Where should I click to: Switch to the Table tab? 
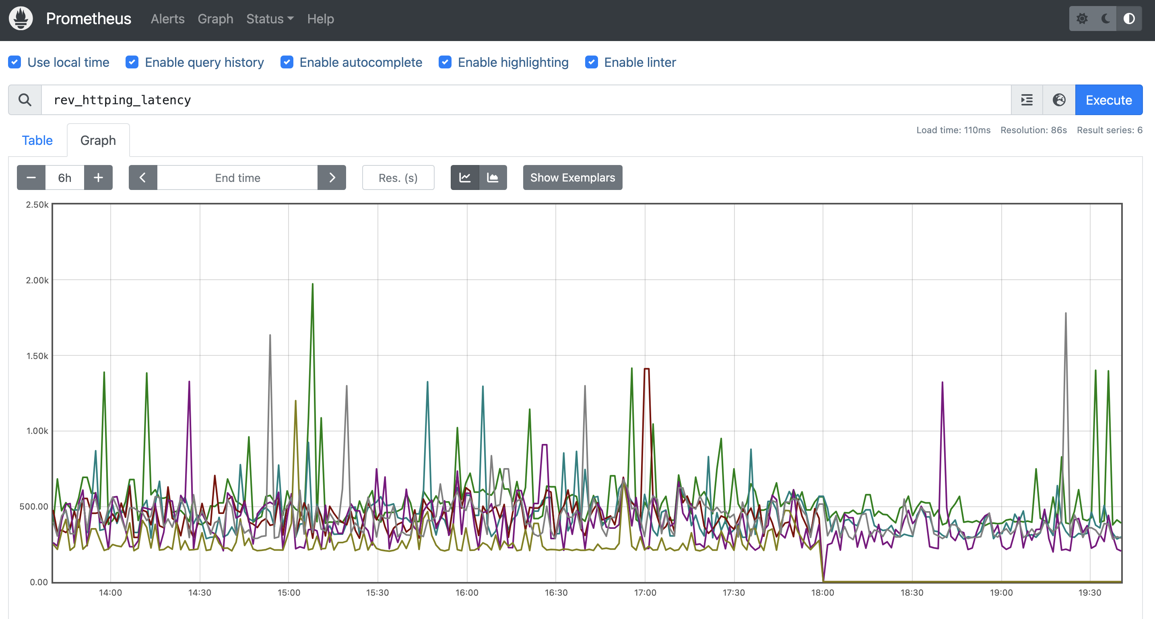tap(37, 140)
